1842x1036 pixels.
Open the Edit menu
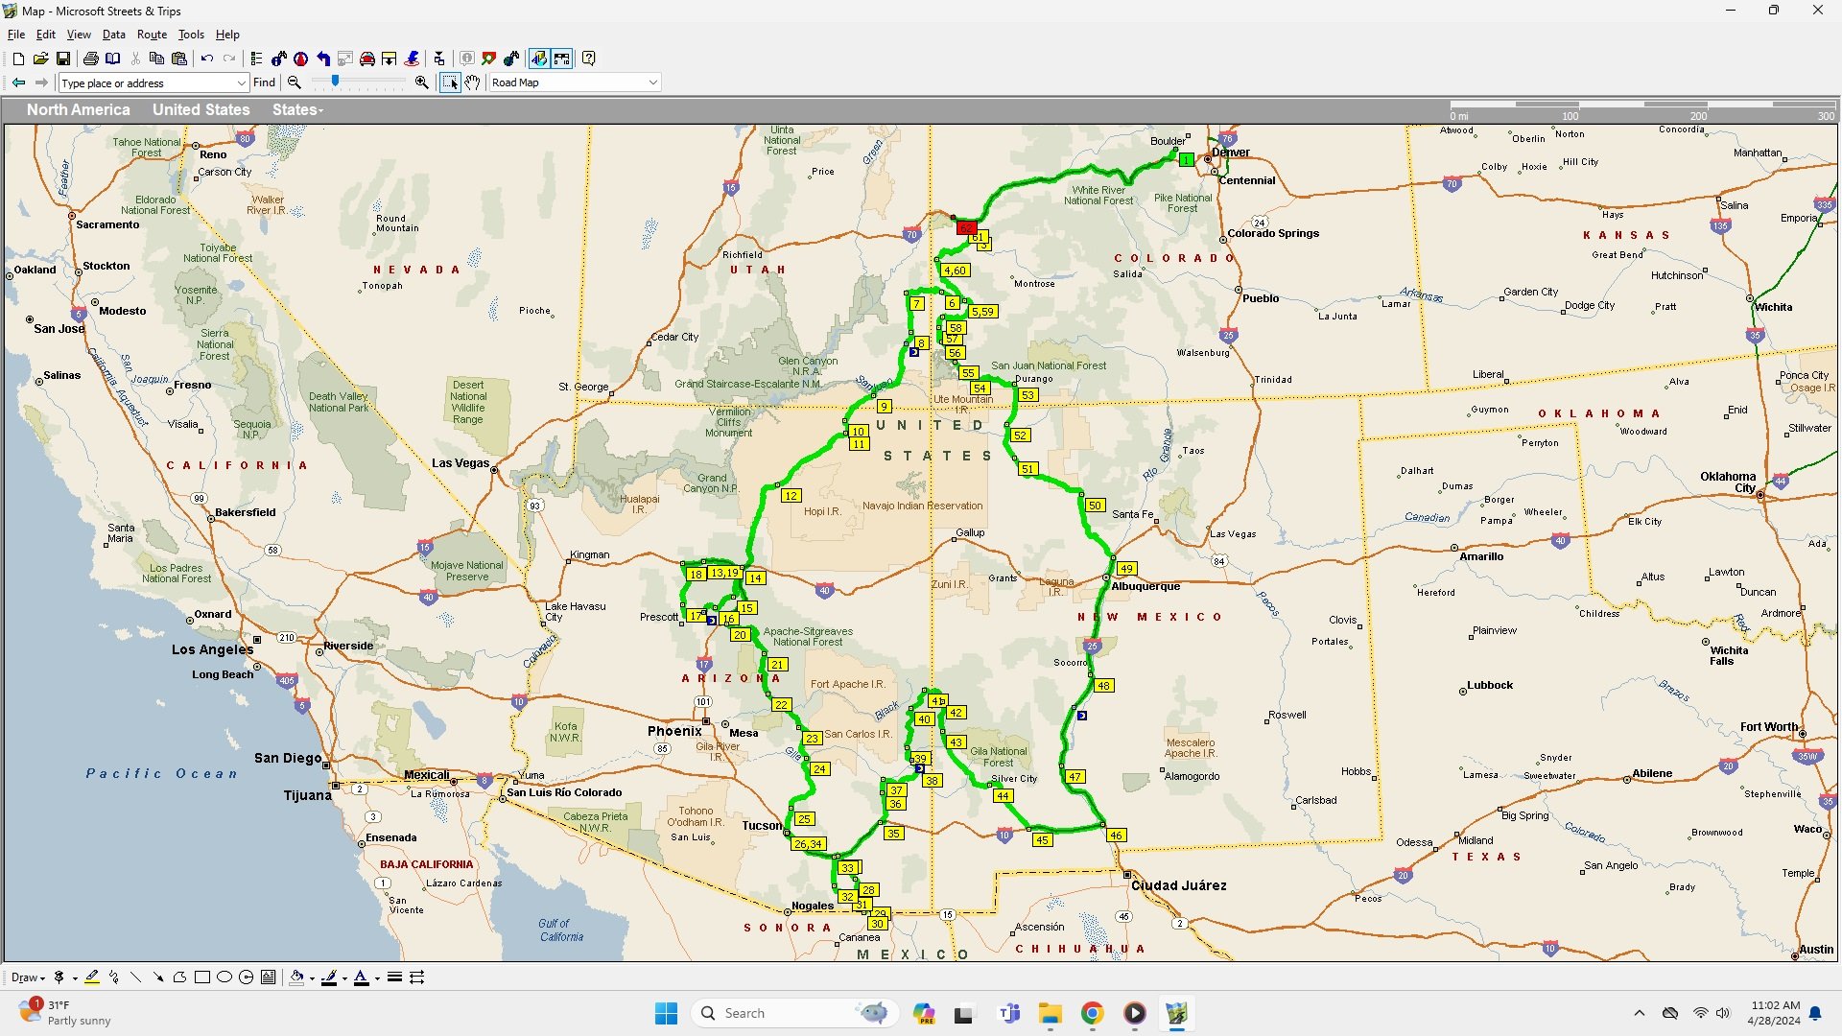pyautogui.click(x=45, y=35)
